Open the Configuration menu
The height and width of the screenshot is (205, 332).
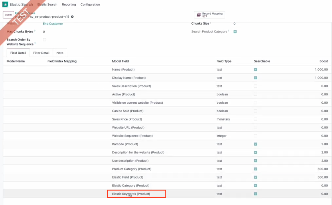click(x=90, y=5)
